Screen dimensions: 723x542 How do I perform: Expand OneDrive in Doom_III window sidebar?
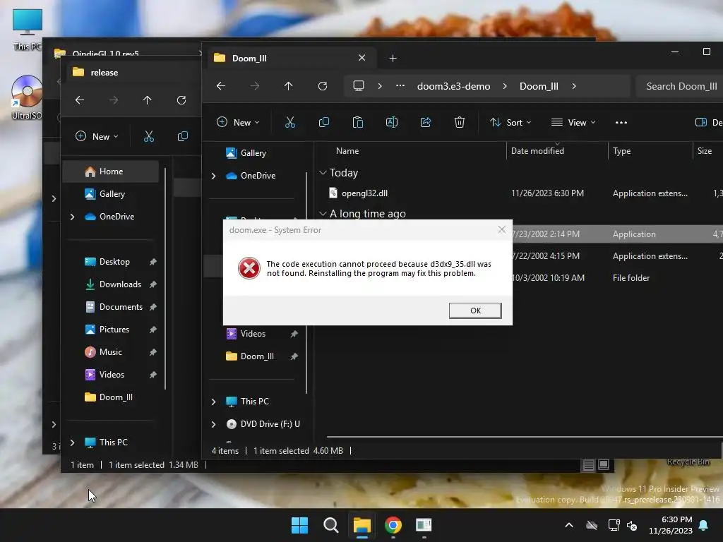pyautogui.click(x=213, y=176)
